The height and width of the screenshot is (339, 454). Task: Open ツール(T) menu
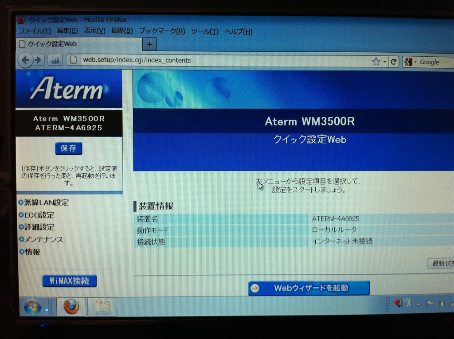(205, 31)
